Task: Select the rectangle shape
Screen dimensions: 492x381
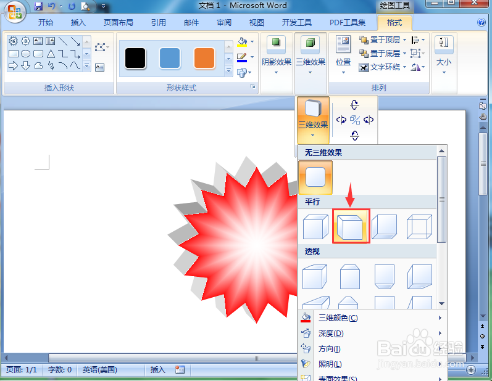Action: pos(13,54)
